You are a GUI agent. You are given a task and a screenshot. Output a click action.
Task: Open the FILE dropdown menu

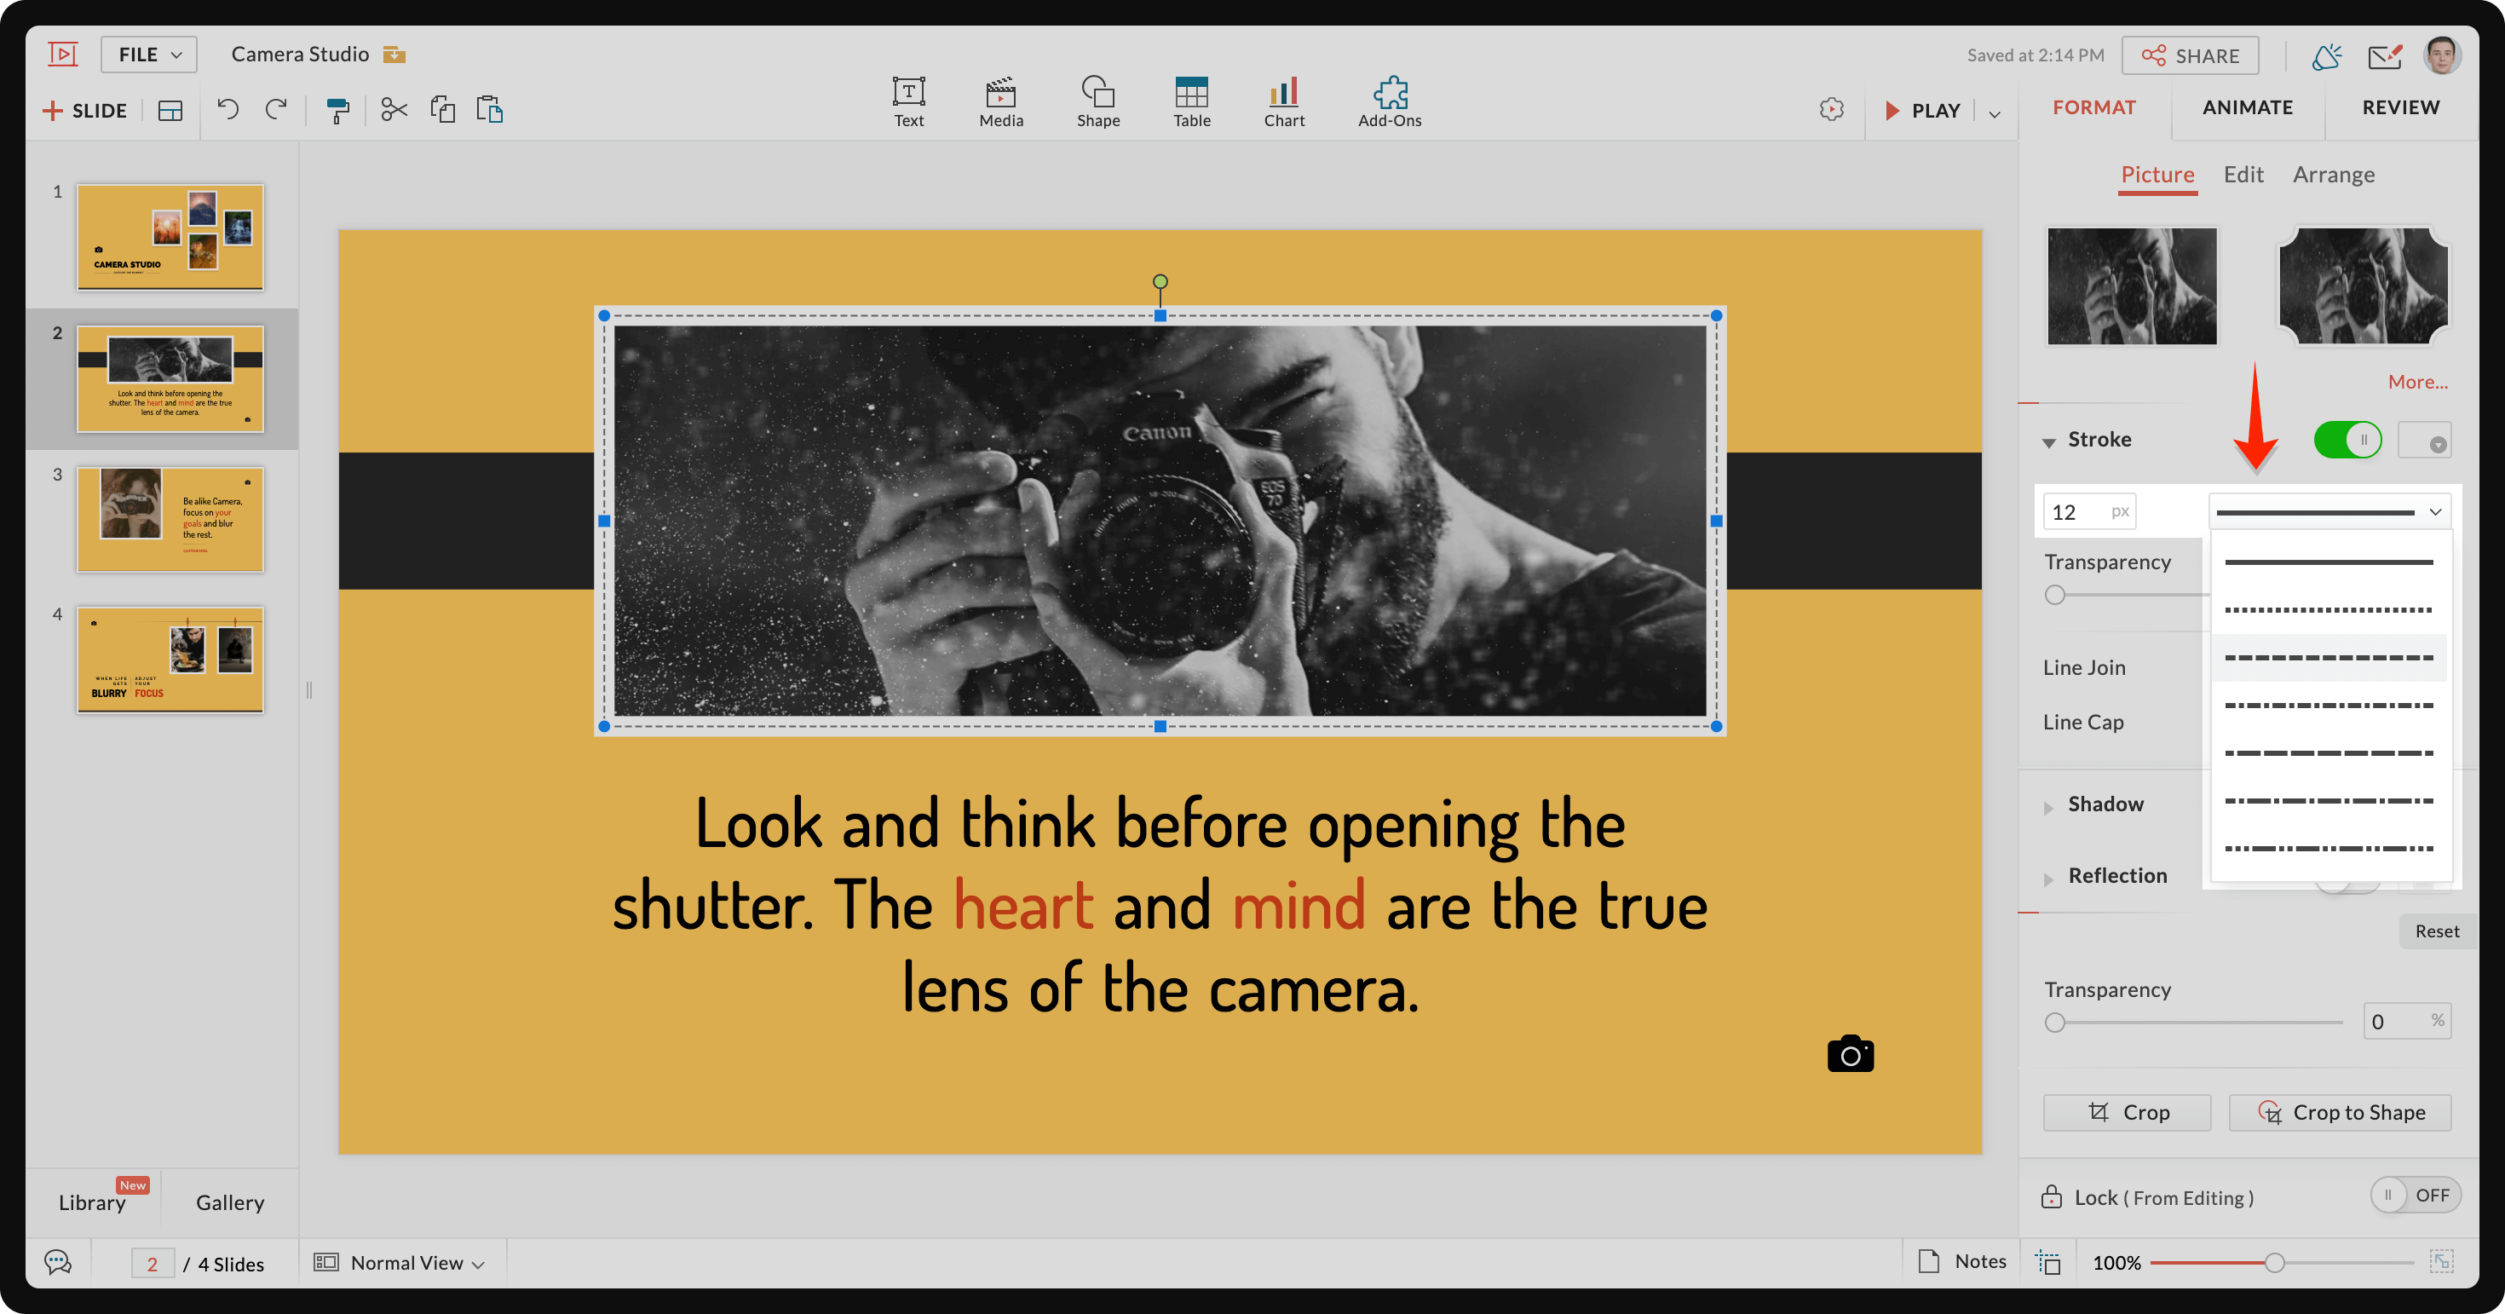coord(149,55)
